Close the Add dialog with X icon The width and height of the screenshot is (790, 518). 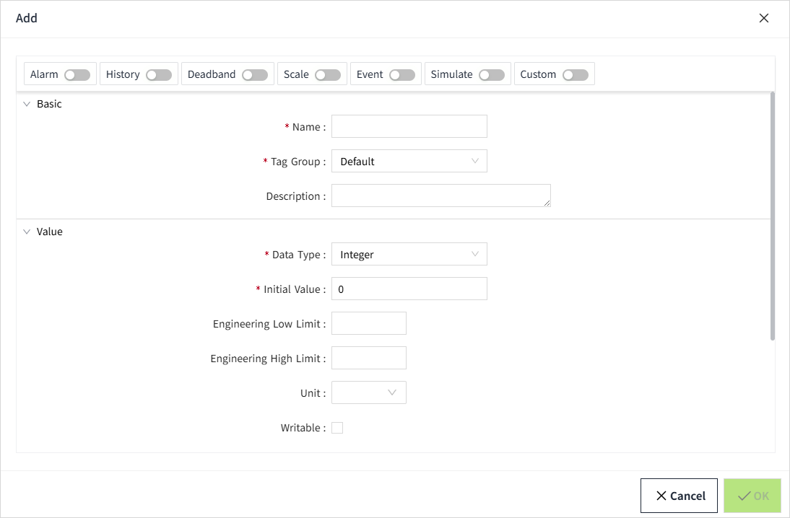click(x=764, y=19)
